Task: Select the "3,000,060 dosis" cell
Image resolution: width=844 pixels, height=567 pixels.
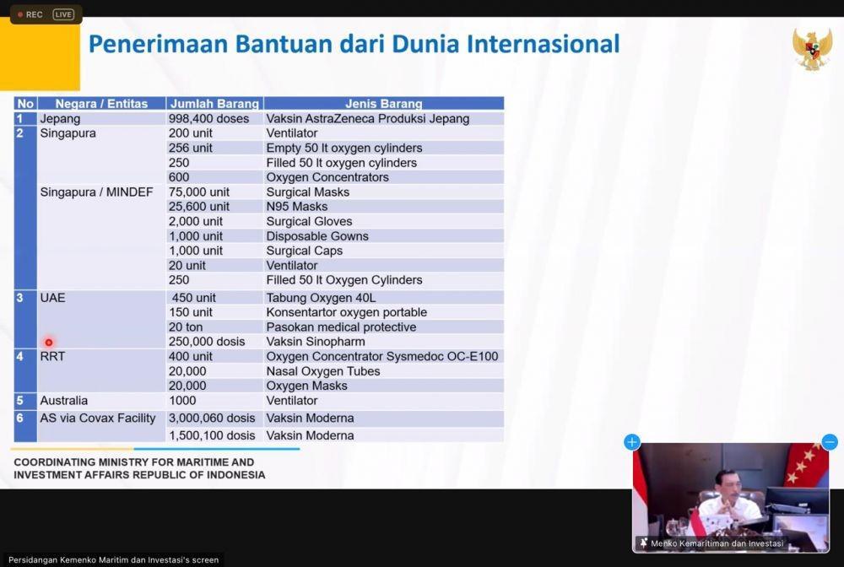Action: (x=214, y=418)
